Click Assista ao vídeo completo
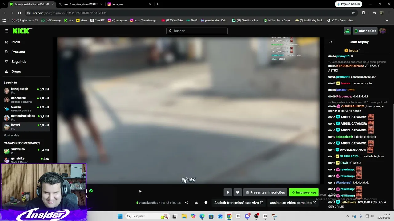Viewport: 394px width, 221px height. [x=293, y=203]
